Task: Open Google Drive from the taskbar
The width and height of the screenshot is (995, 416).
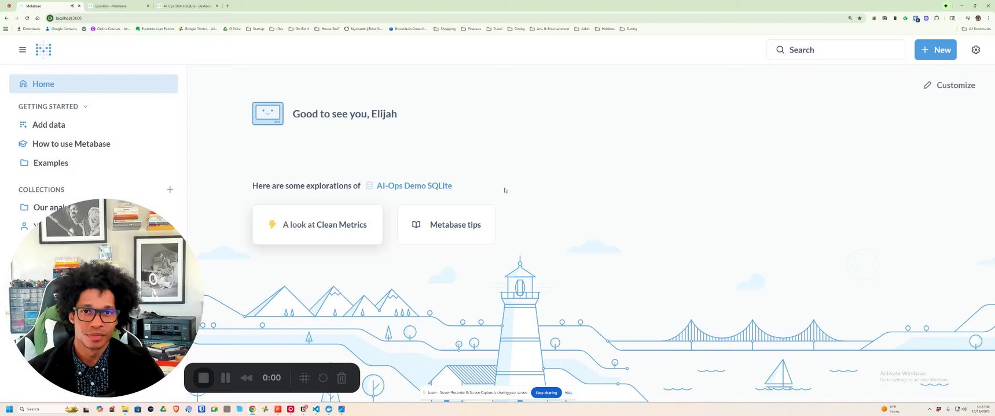Action: (x=163, y=409)
